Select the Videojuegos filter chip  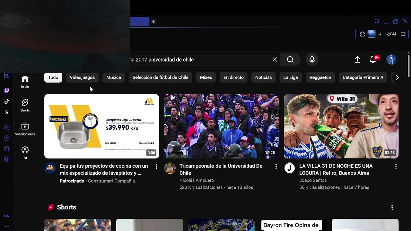pos(82,77)
